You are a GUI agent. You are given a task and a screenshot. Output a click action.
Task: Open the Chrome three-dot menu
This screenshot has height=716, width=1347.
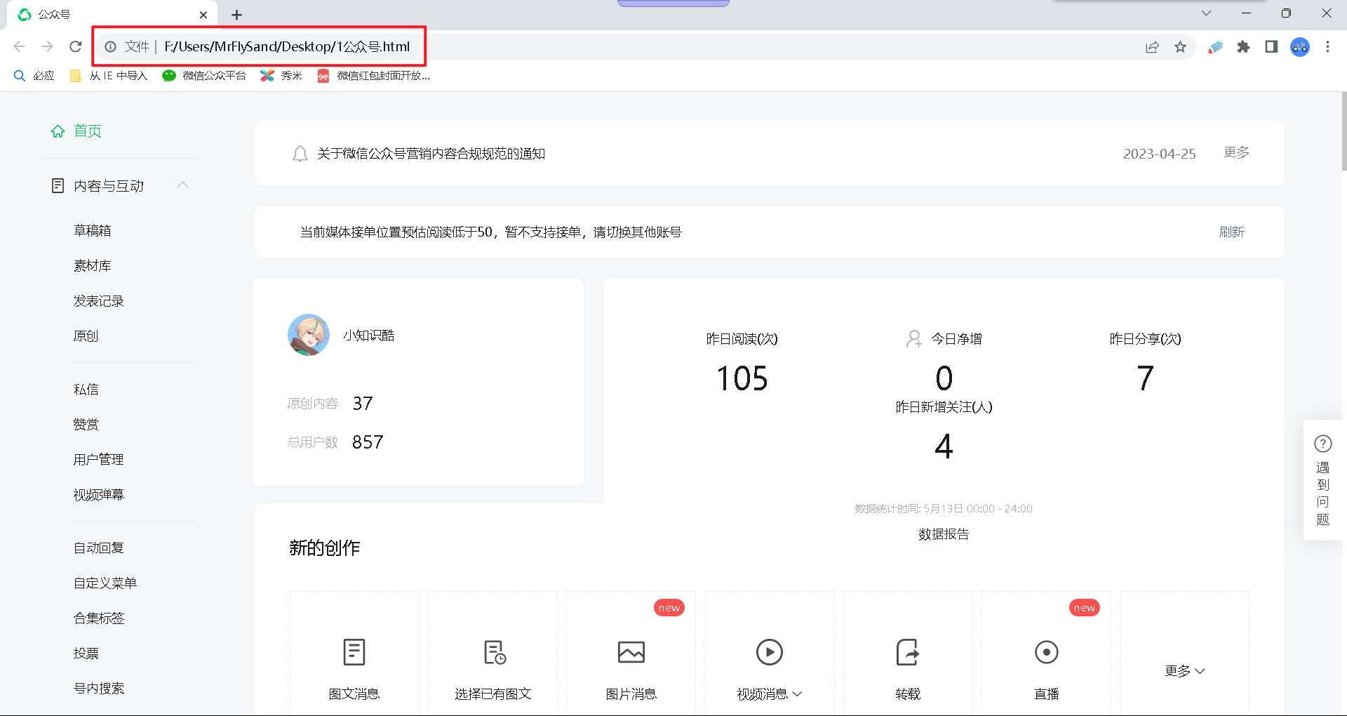1327,47
